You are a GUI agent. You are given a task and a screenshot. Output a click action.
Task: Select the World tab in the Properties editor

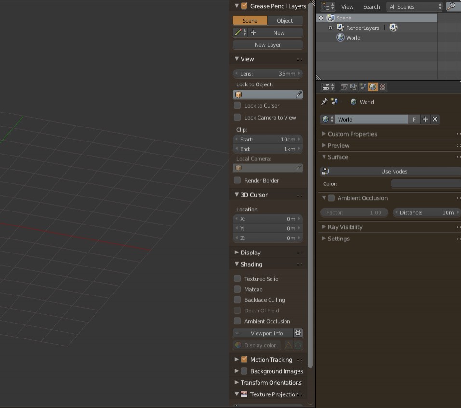click(x=373, y=87)
